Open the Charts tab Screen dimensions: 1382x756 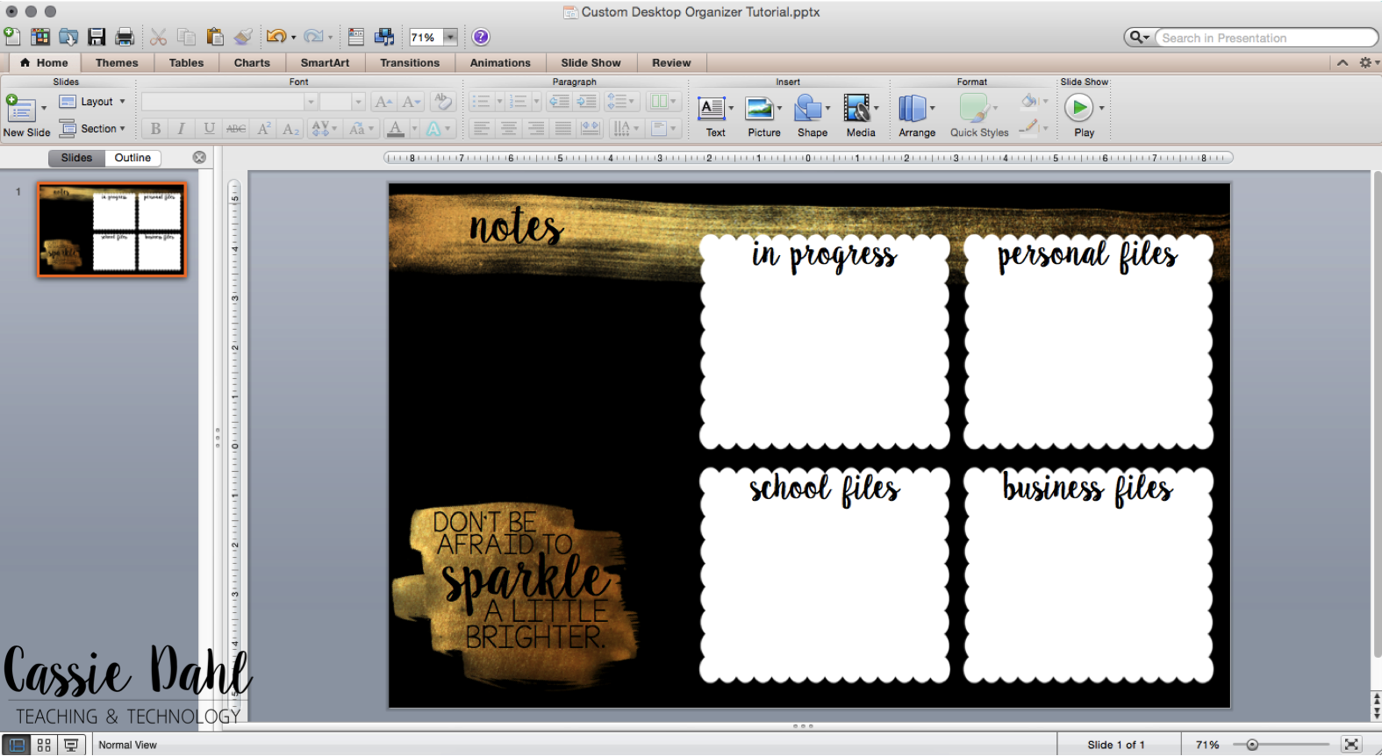click(252, 62)
